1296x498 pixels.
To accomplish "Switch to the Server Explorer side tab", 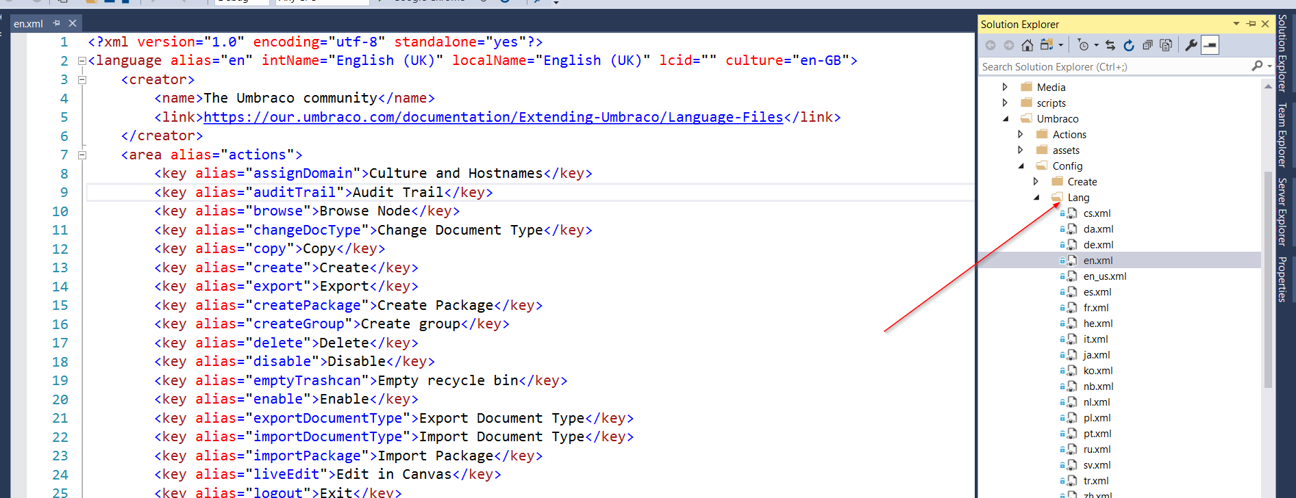I will click(x=1282, y=211).
